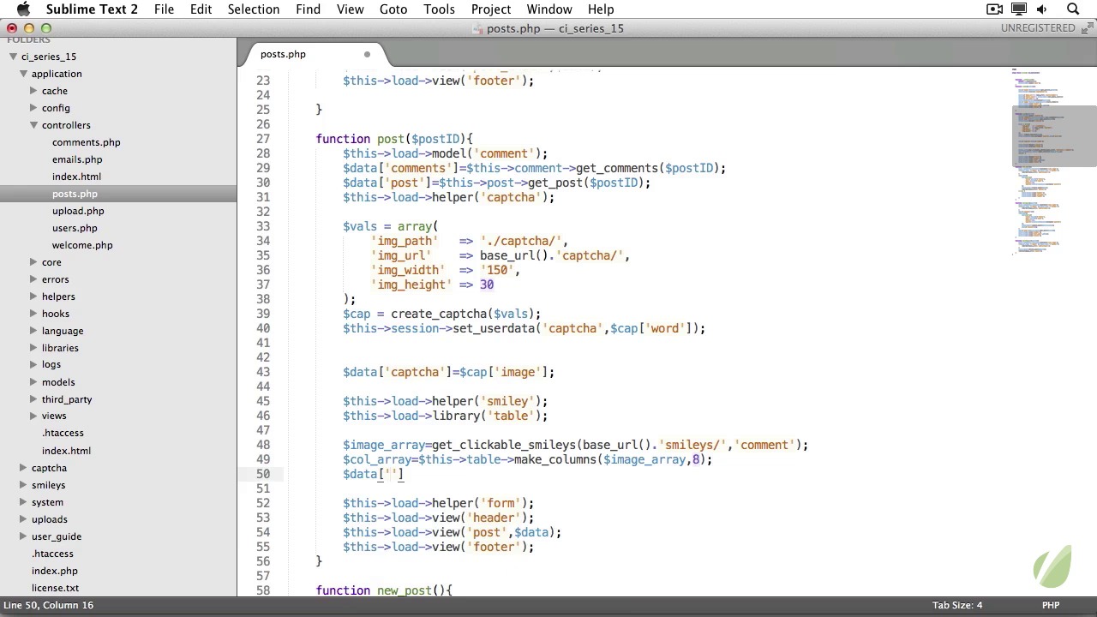This screenshot has height=617, width=1097.
Task: Open the Apple menu
Action: [x=23, y=9]
